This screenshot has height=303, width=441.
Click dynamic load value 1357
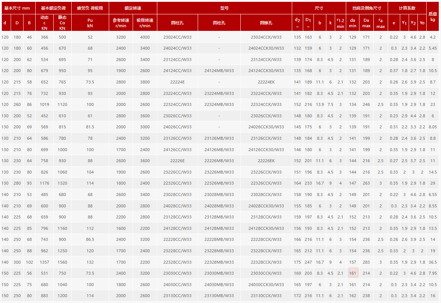click(44, 262)
